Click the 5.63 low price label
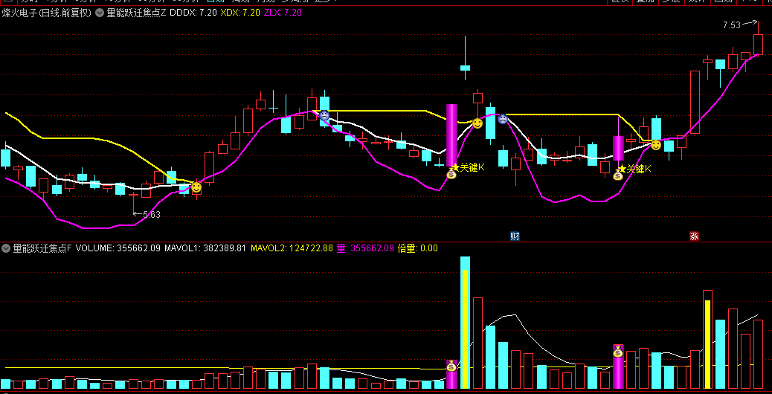 [152, 214]
